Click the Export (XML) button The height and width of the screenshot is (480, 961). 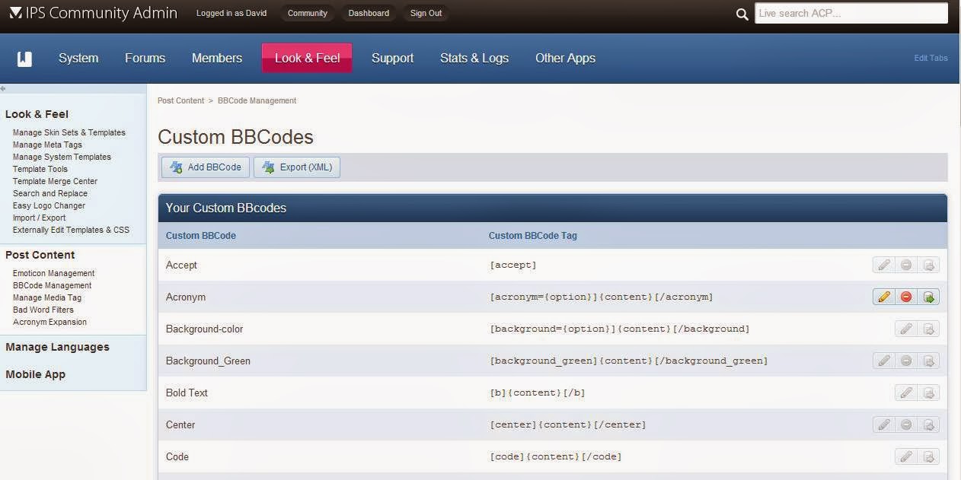(x=297, y=167)
